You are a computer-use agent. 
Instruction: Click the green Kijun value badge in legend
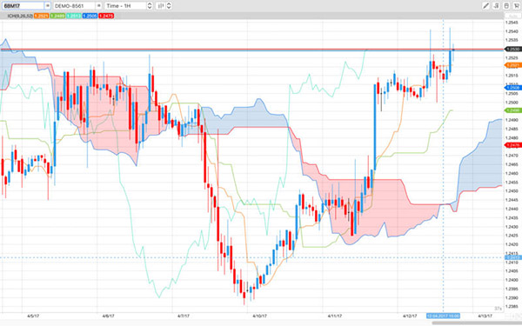tap(57, 16)
